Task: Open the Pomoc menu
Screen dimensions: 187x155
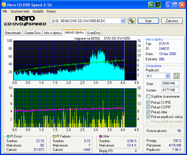Action: (51, 11)
